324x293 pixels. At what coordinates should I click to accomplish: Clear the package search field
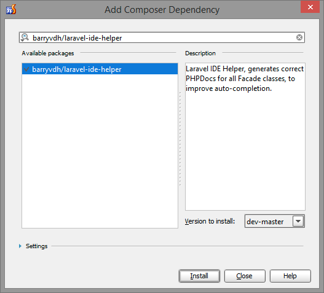coord(299,37)
